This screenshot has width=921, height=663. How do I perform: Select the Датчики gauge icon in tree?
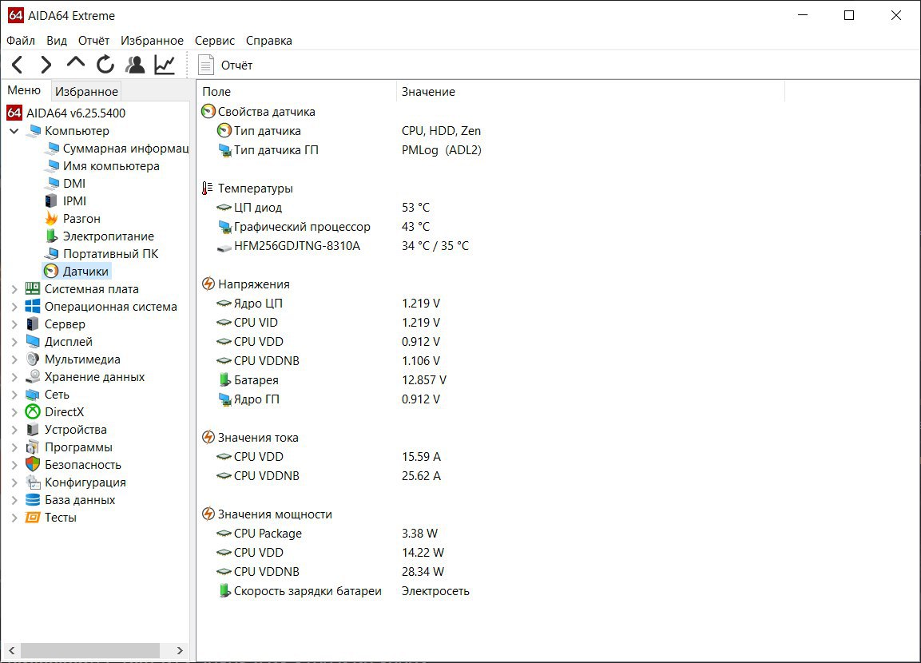[x=51, y=272]
